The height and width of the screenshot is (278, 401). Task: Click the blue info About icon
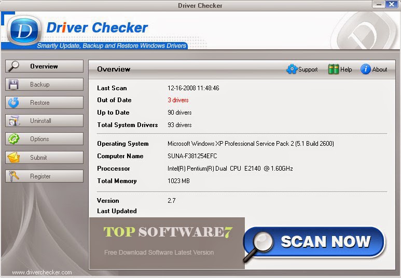(365, 69)
